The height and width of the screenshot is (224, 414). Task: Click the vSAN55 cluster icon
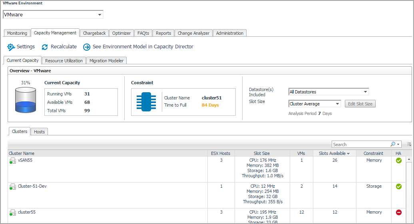pyautogui.click(x=13, y=161)
